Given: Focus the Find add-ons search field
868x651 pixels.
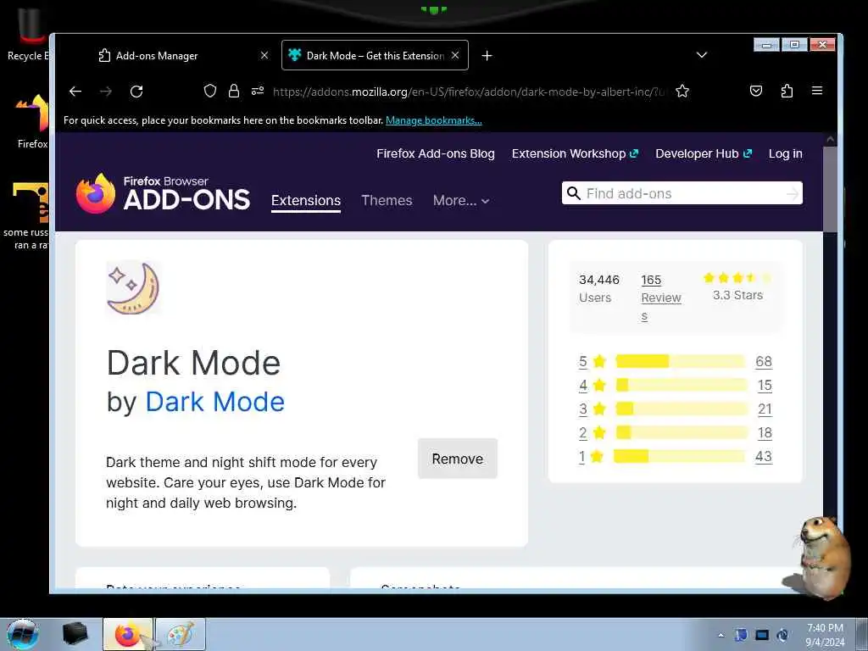Looking at the screenshot, I should tap(682, 193).
